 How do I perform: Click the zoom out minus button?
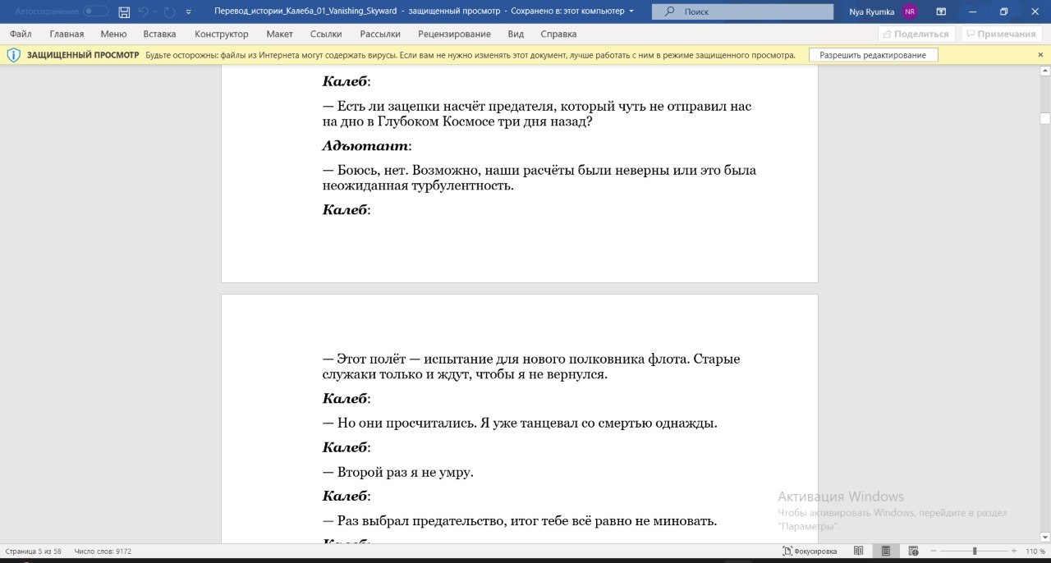(933, 552)
